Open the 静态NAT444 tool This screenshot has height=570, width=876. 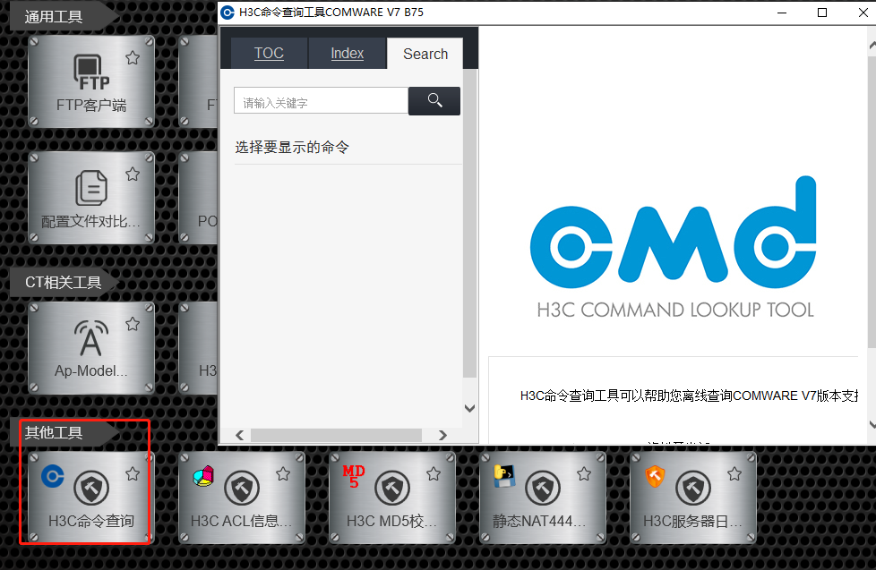[x=543, y=498]
